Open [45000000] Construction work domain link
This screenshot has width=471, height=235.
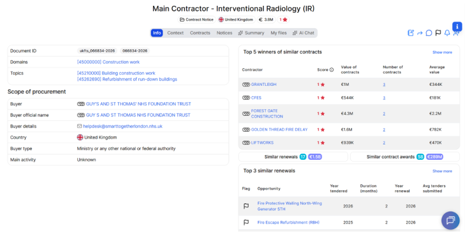click(108, 62)
